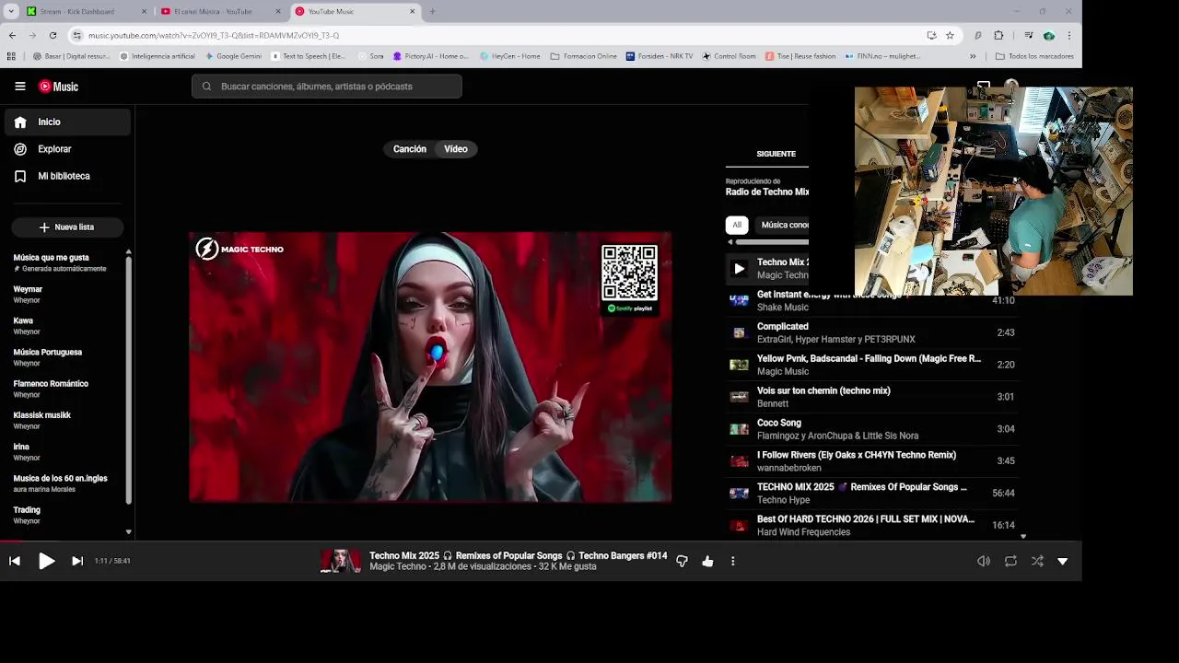Skip to the previous track

click(x=15, y=561)
